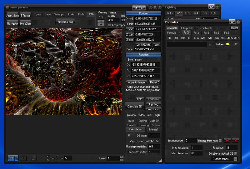Click the lower clockwise rotate arrow icon
Viewport: 250px width, 169px height.
point(48,160)
